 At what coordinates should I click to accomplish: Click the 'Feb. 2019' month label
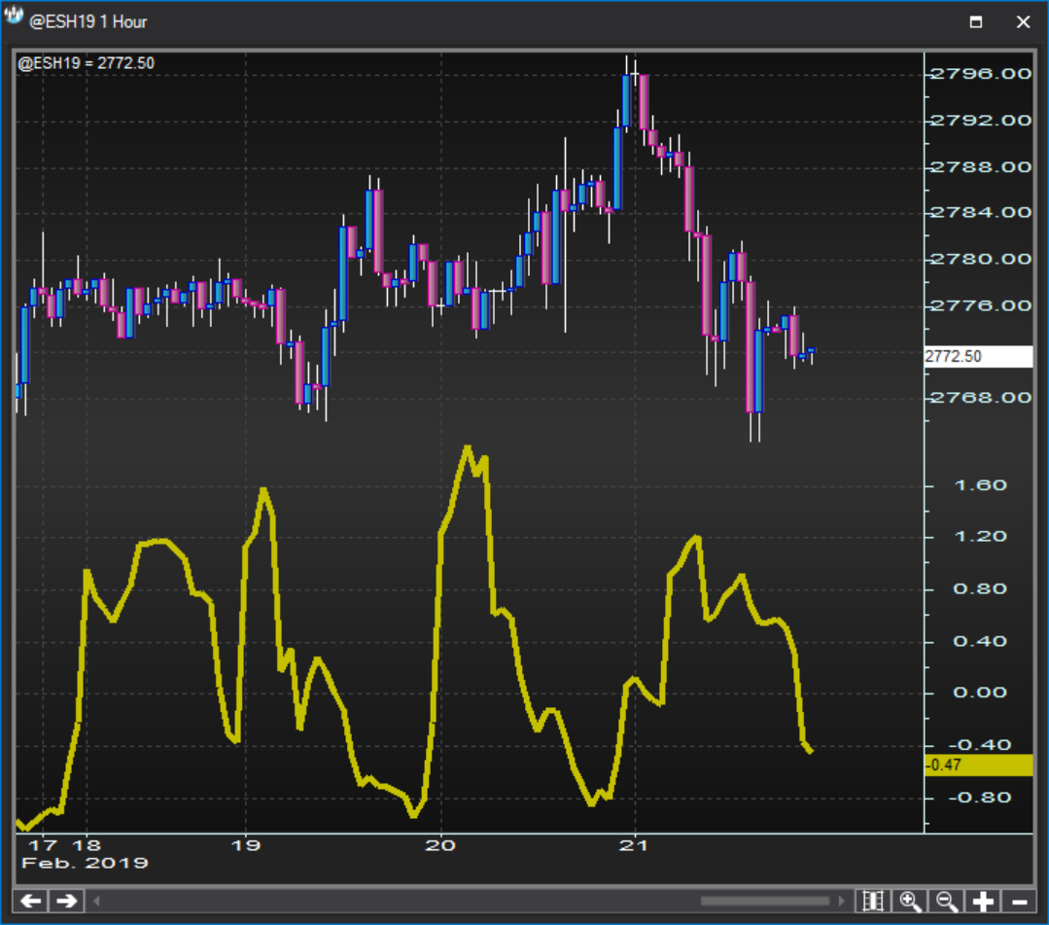point(85,863)
